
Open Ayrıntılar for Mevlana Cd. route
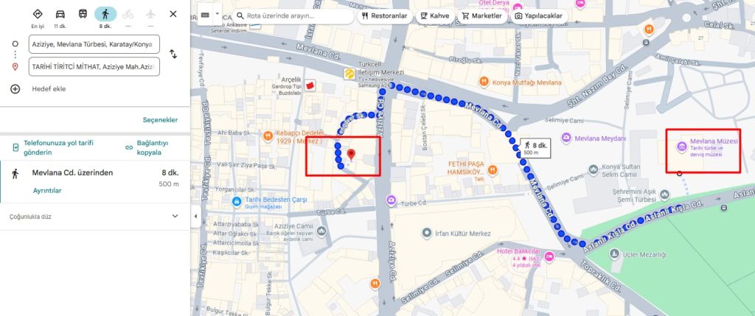click(47, 191)
